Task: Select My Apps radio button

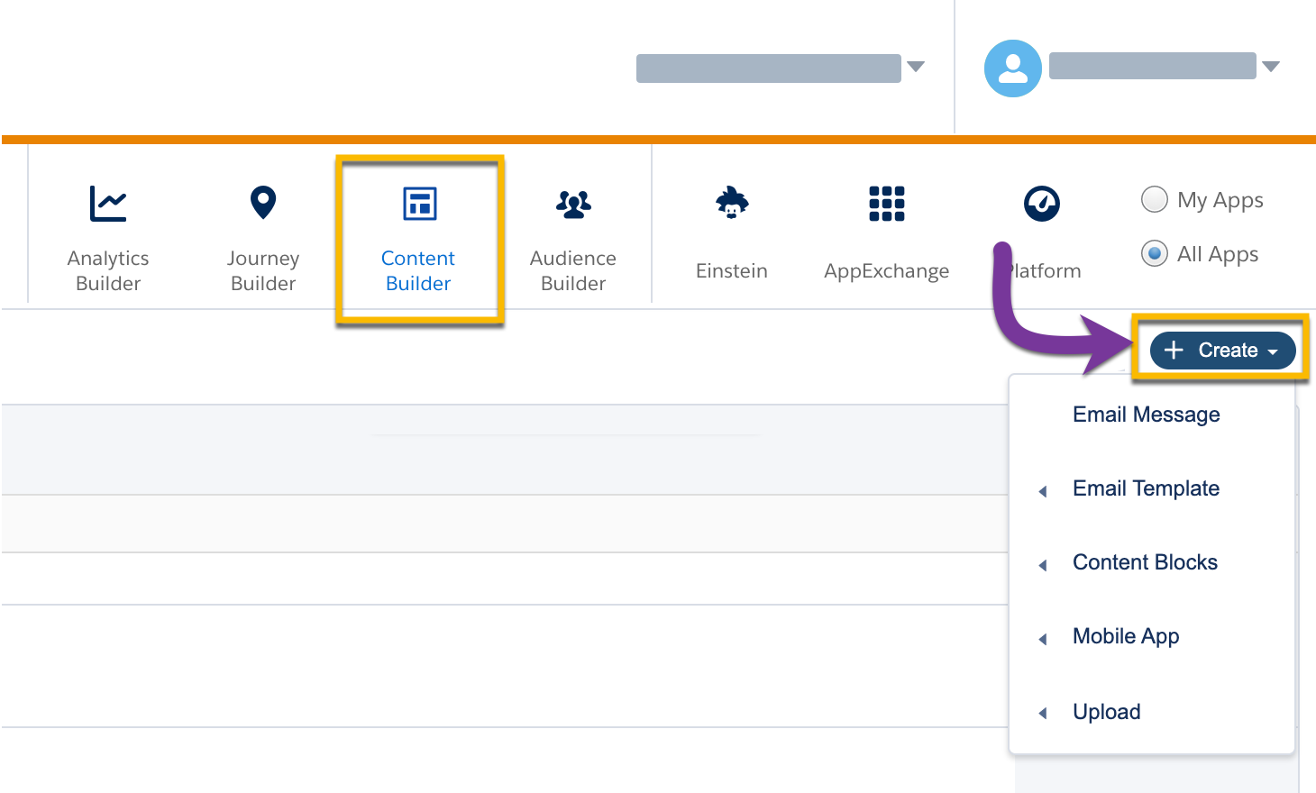Action: [1155, 199]
